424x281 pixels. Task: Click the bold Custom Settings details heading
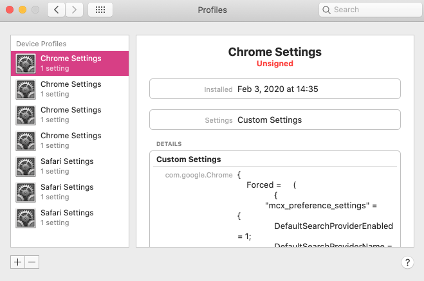(x=189, y=159)
